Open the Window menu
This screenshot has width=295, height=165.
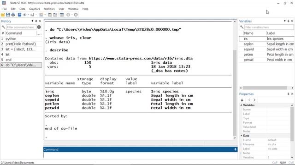[x=73, y=9]
